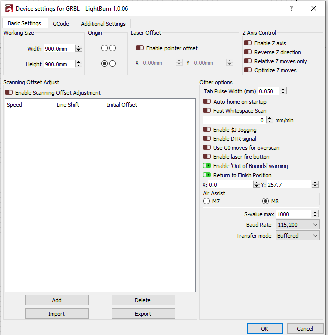Increase Tab Pulse Width with spinner arrow
Image resolution: width=328 pixels, height=335 pixels.
point(283,89)
